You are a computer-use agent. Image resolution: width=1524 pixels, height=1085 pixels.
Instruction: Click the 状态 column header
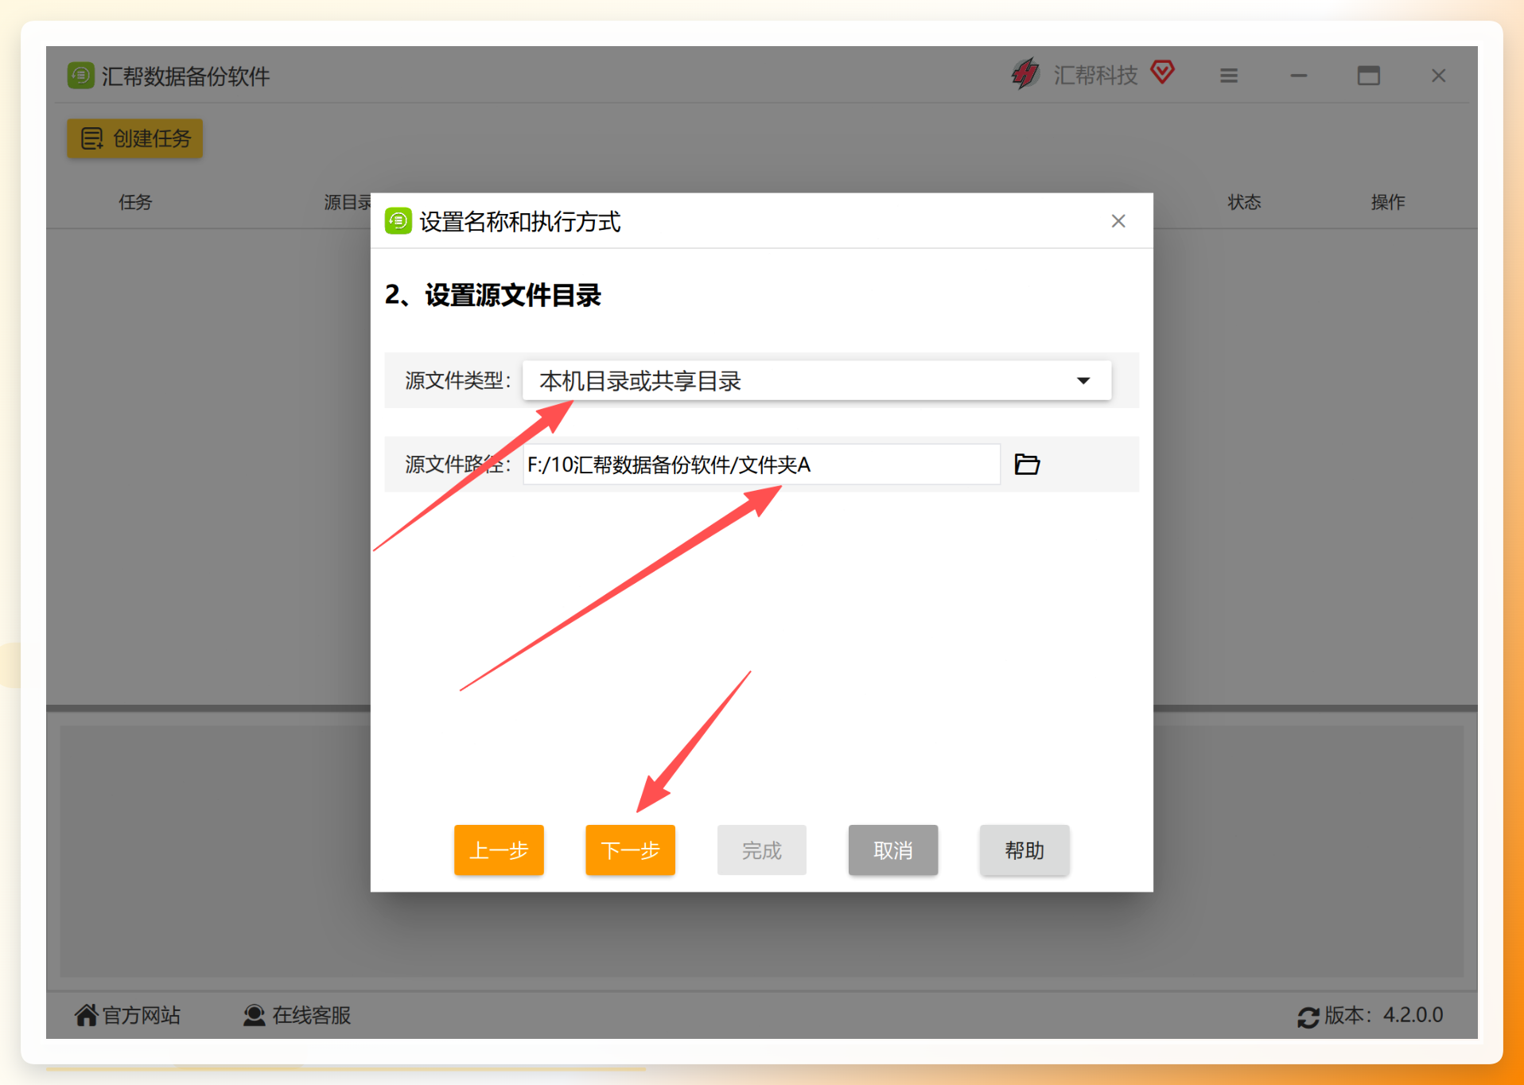[x=1244, y=202]
